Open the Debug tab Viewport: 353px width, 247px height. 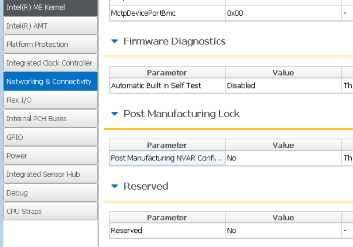pyautogui.click(x=49, y=193)
